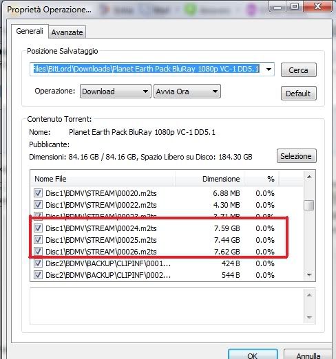Click the lower text box scroll-up arrow
The height and width of the screenshot is (359, 336).
(309, 295)
